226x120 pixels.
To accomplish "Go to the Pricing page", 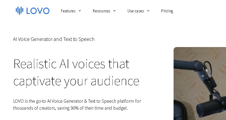I will 167,11.
